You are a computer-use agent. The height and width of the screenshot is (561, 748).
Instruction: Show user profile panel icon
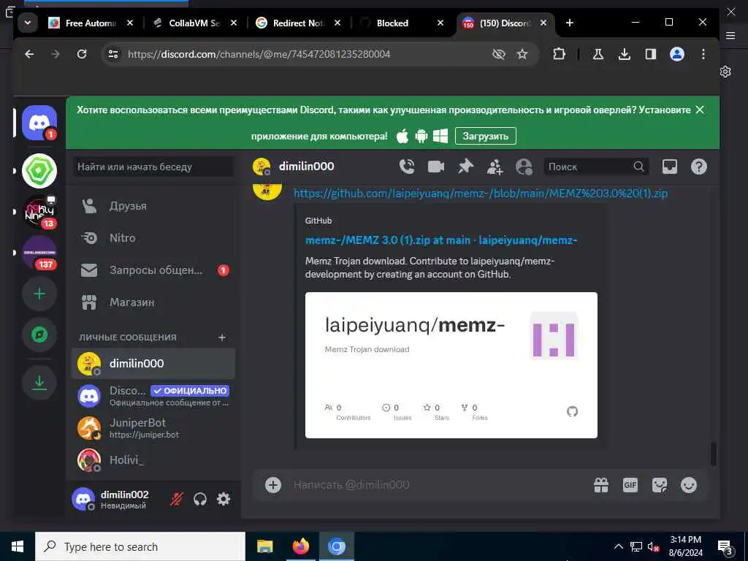pyautogui.click(x=524, y=167)
